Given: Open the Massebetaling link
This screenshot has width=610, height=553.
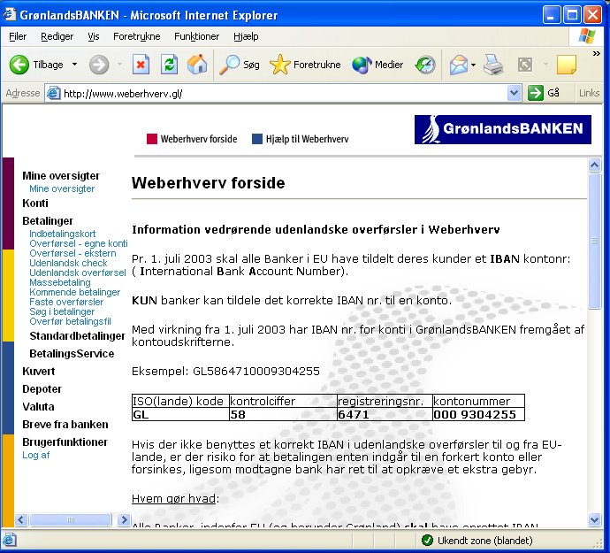Looking at the screenshot, I should point(60,282).
